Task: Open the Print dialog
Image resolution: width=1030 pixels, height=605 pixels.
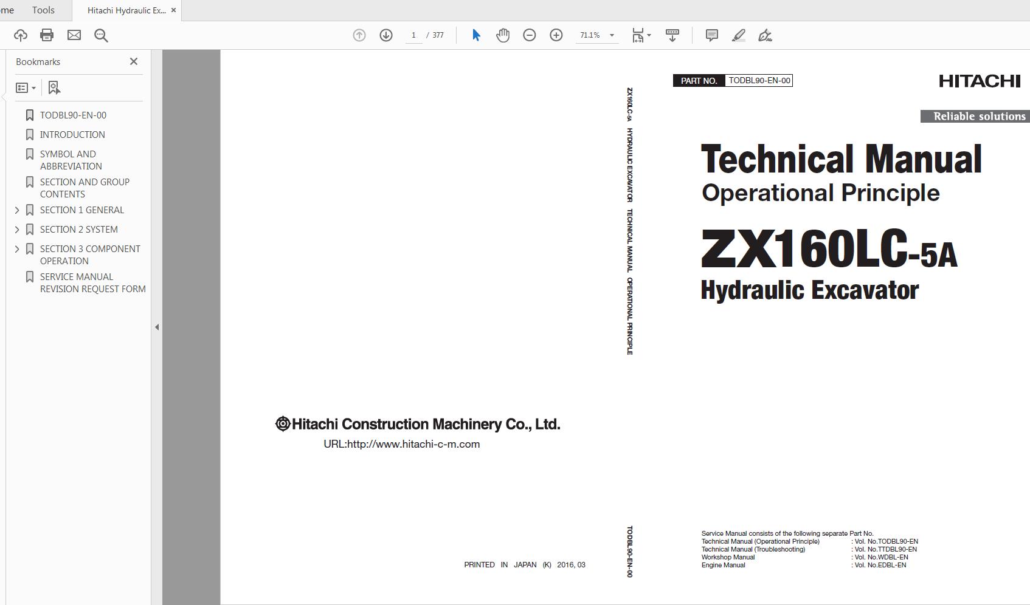Action: (47, 35)
